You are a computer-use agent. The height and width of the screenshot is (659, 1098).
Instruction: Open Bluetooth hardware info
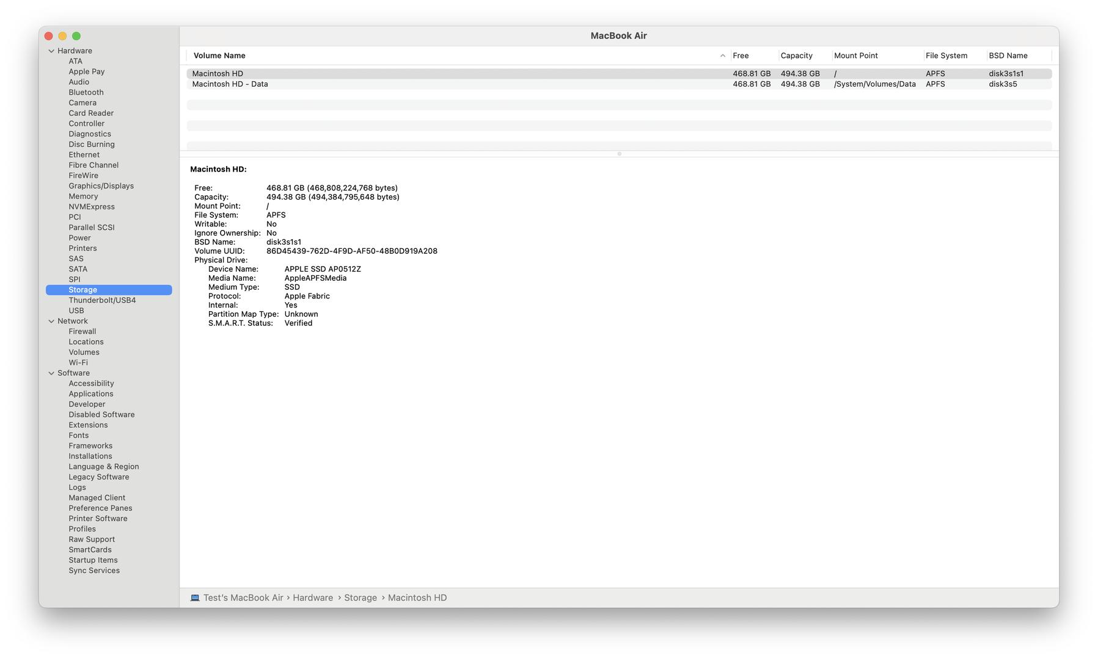click(86, 93)
